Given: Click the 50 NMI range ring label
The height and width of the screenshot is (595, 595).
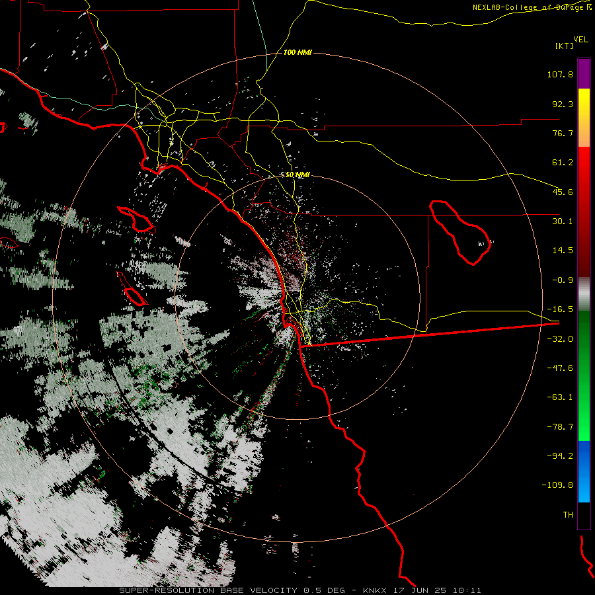Looking at the screenshot, I should 297,175.
